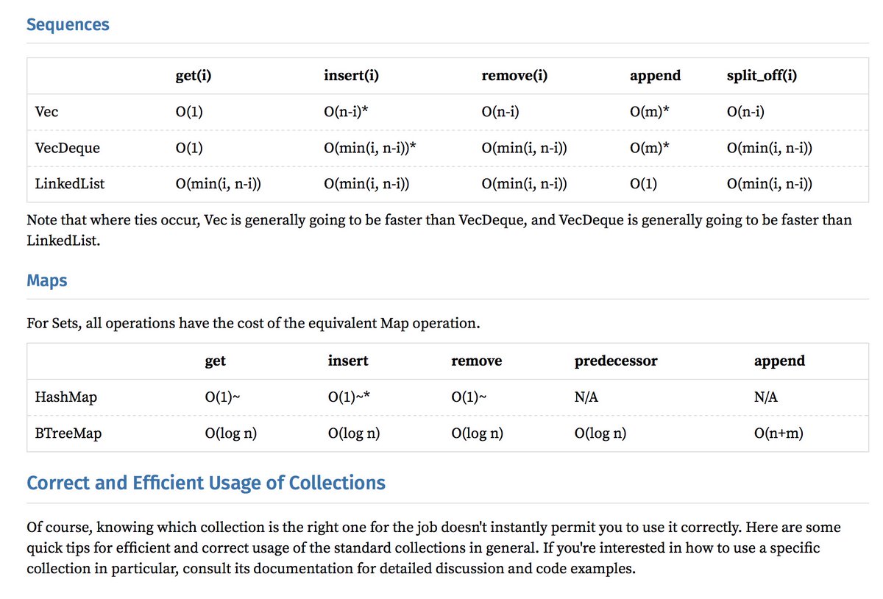Select the Vec row label
This screenshot has width=883, height=599.
coord(47,112)
